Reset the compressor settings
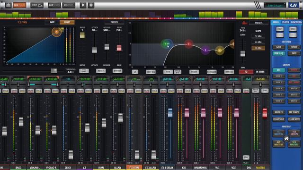 (x=101, y=71)
